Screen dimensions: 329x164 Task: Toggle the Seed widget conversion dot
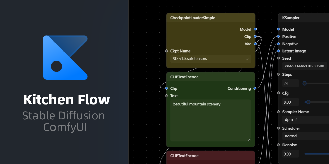pos(278,58)
